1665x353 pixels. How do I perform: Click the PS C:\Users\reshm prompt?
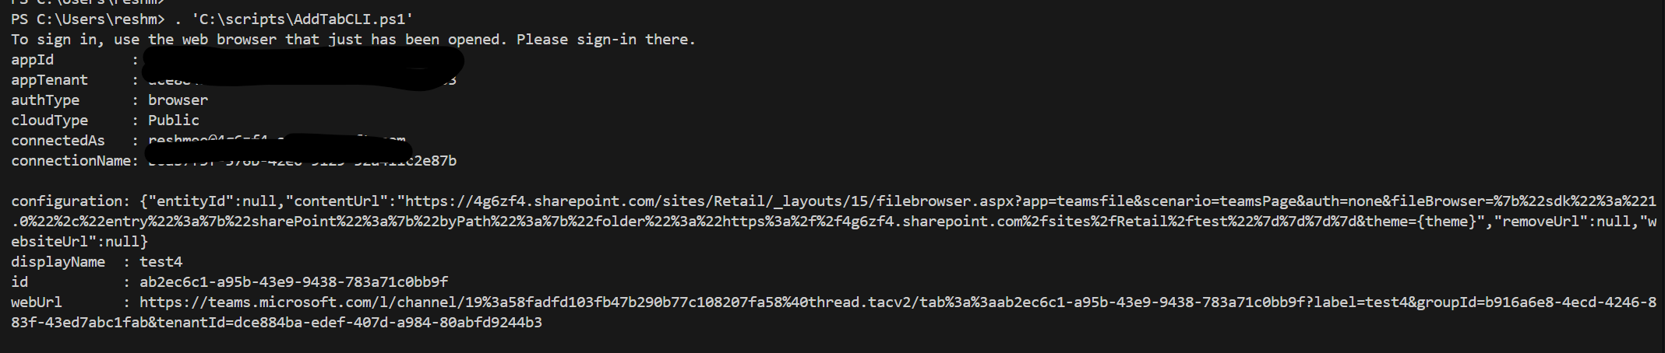[x=87, y=19]
